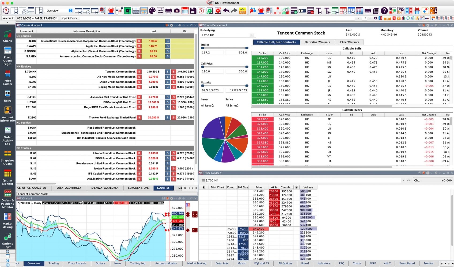Expand the Price Ladder left column arrow
This screenshot has height=267, width=454.
pyautogui.click(x=204, y=187)
